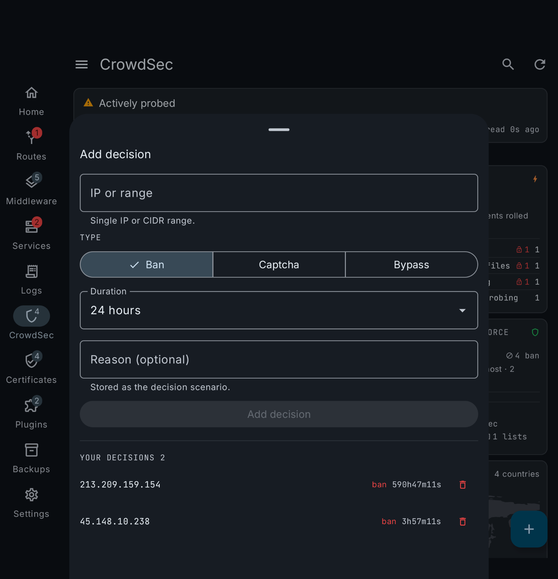The image size is (558, 579).
Task: Click the IP or range field
Action: [x=279, y=193]
